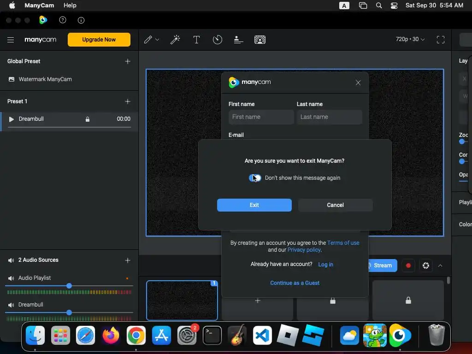This screenshot has width=472, height=354.
Task: Open Control Center in menu bar
Action: point(394,6)
